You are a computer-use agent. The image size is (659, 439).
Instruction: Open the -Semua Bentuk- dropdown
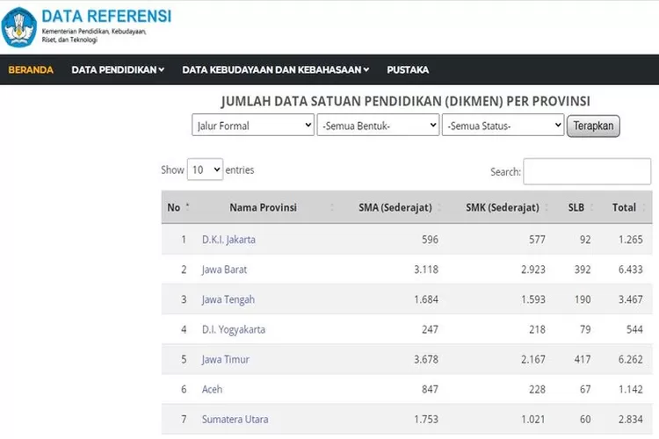point(378,126)
